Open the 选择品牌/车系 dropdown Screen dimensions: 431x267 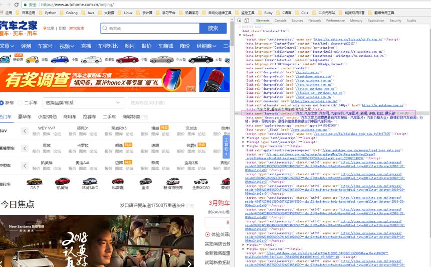pos(84,103)
